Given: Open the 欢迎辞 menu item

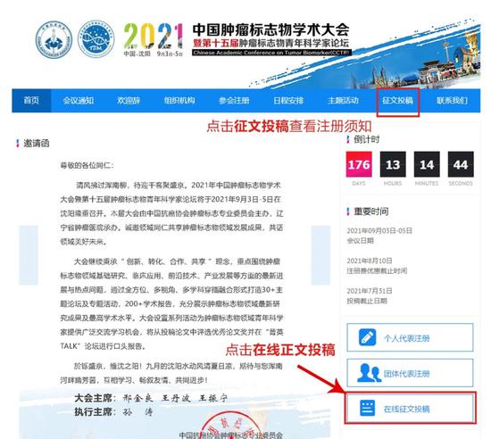Looking at the screenshot, I should pos(129,101).
